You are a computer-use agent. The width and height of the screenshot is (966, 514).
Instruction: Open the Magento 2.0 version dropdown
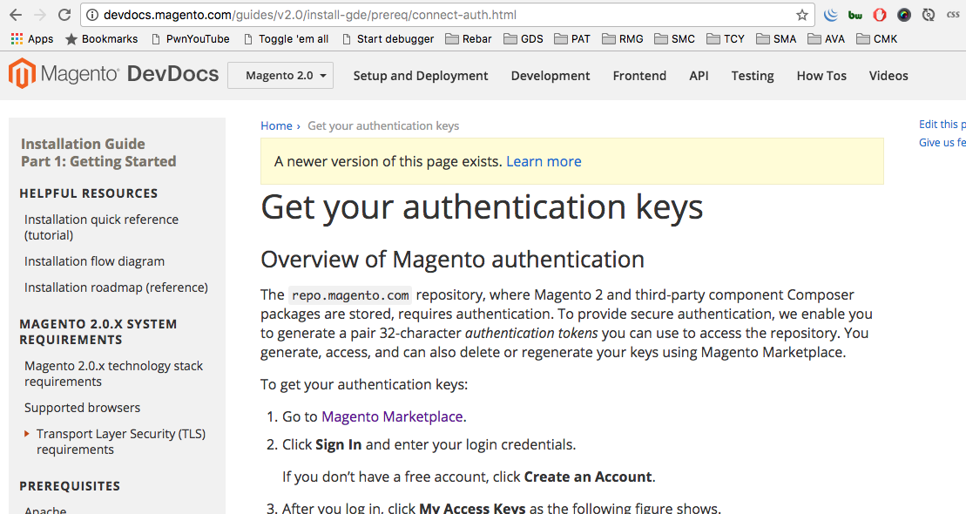coord(280,75)
